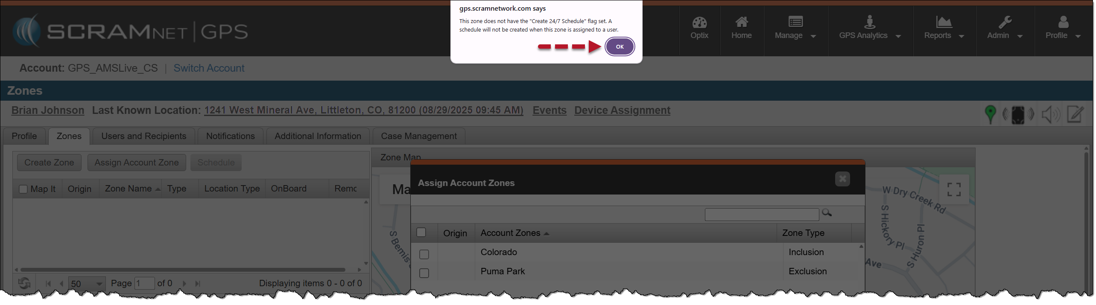Open the Manage dropdown menu
Screen dimensions: 1096x305
tap(795, 35)
